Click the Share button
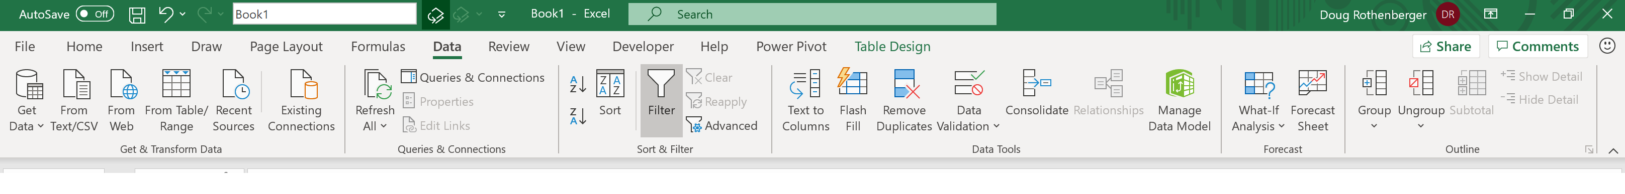Image resolution: width=1625 pixels, height=194 pixels. tap(1445, 47)
